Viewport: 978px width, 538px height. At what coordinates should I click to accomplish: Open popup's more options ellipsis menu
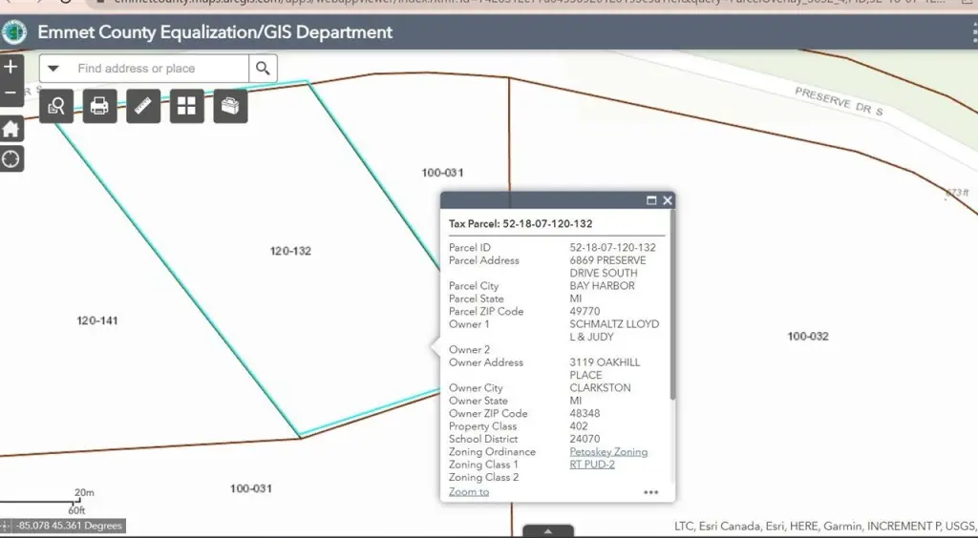click(651, 492)
